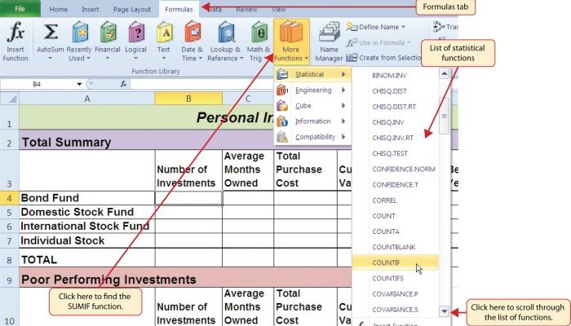This screenshot has width=571, height=326.
Task: Expand the AutoSum dropdown arrow
Action: 51,58
